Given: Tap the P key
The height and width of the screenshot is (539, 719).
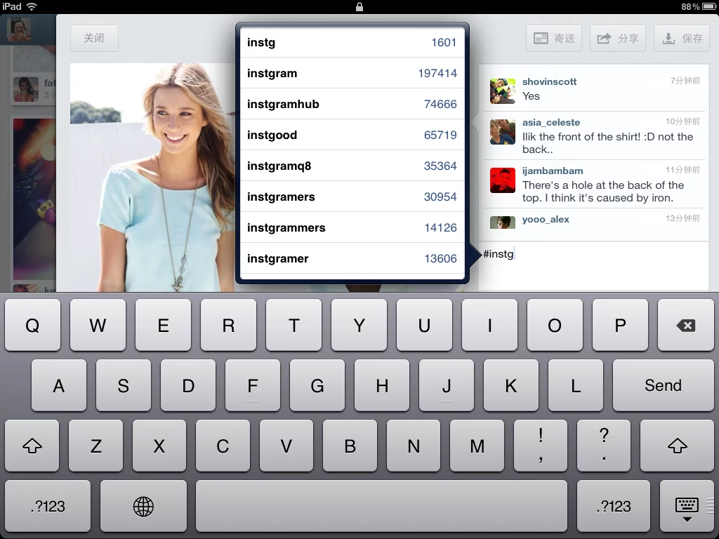Looking at the screenshot, I should pos(621,325).
